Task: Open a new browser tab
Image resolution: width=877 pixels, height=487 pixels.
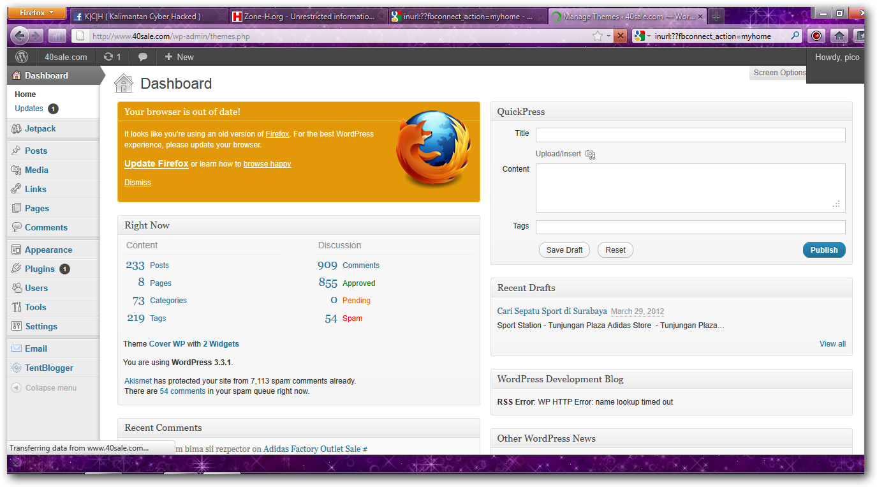Action: pos(716,17)
